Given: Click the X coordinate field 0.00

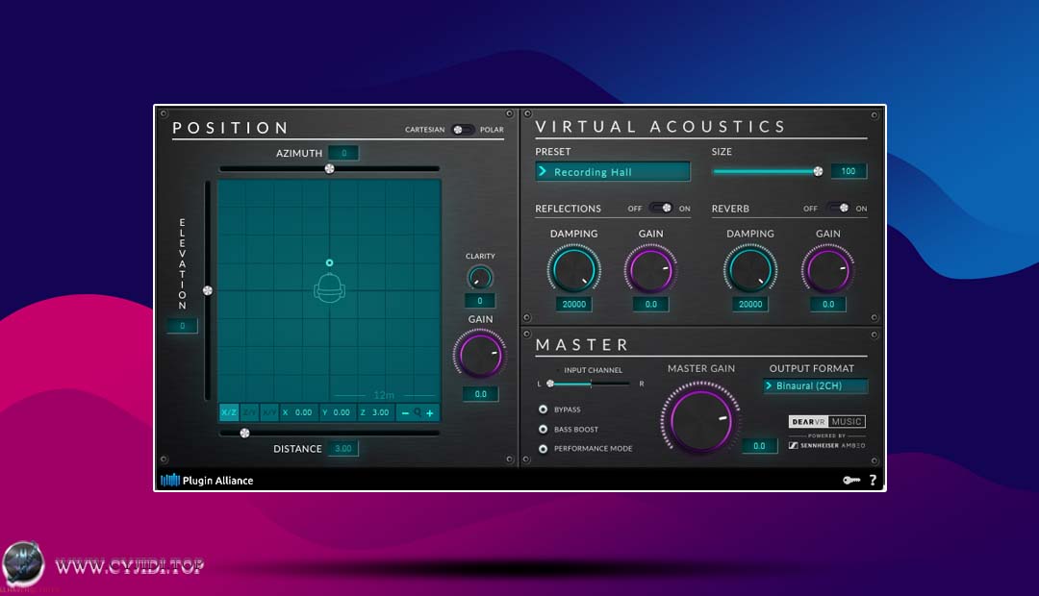Looking at the screenshot, I should [x=298, y=412].
